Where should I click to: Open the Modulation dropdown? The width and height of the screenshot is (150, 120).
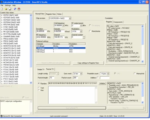[81, 31]
